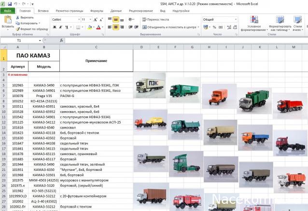The height and width of the screenshot is (211, 308).
Task: Undo the last action in quick access toolbar
Action: tap(16, 4)
